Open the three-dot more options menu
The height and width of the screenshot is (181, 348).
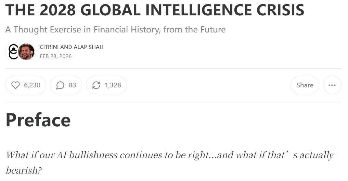point(332,85)
